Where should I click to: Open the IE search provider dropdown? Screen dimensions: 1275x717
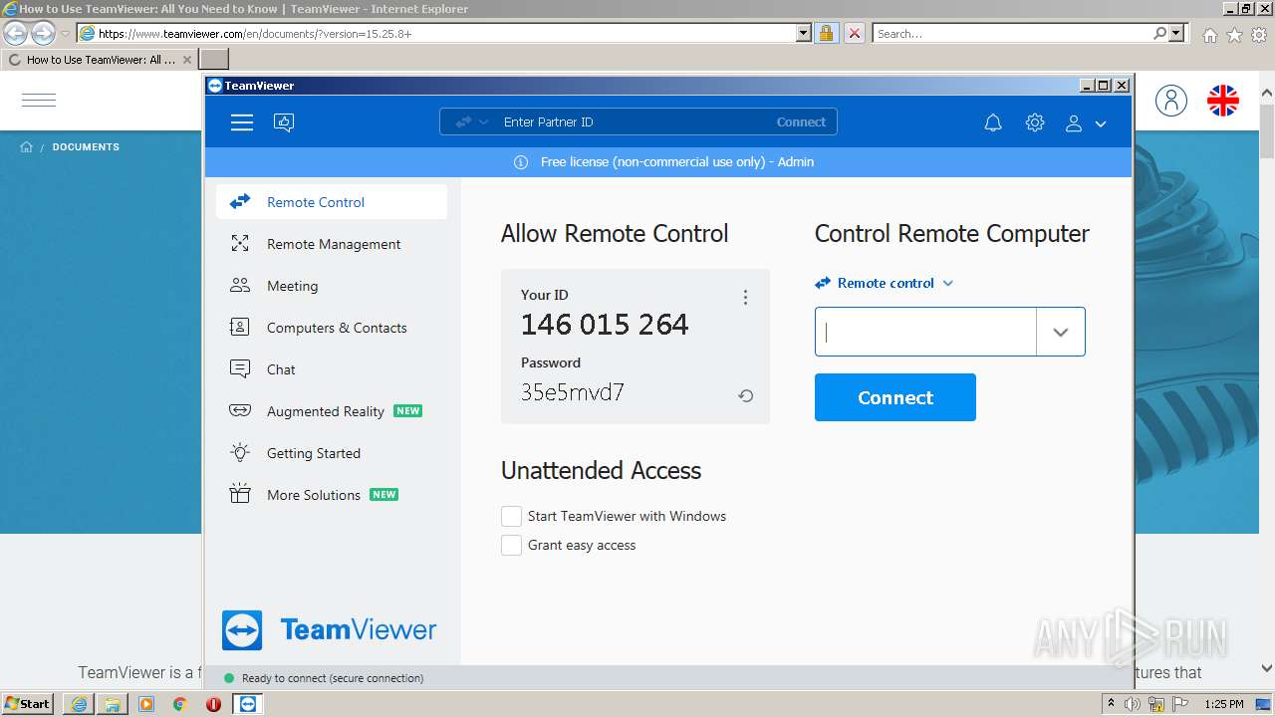(1176, 34)
